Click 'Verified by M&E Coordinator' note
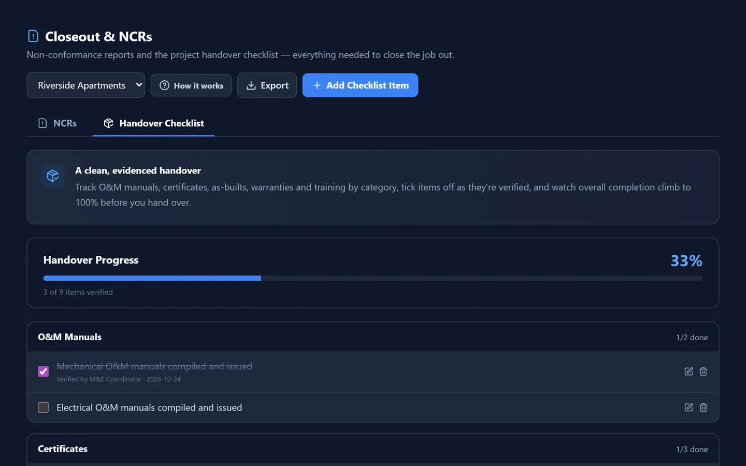746x466 pixels. coord(119,379)
